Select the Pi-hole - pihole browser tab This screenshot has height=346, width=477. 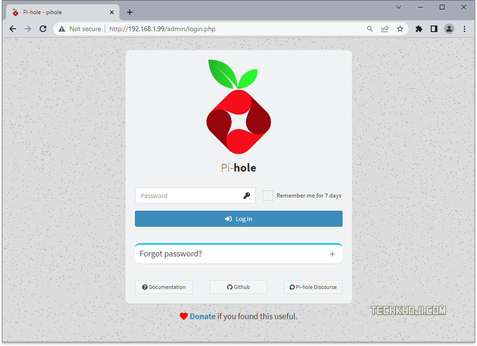tap(62, 12)
